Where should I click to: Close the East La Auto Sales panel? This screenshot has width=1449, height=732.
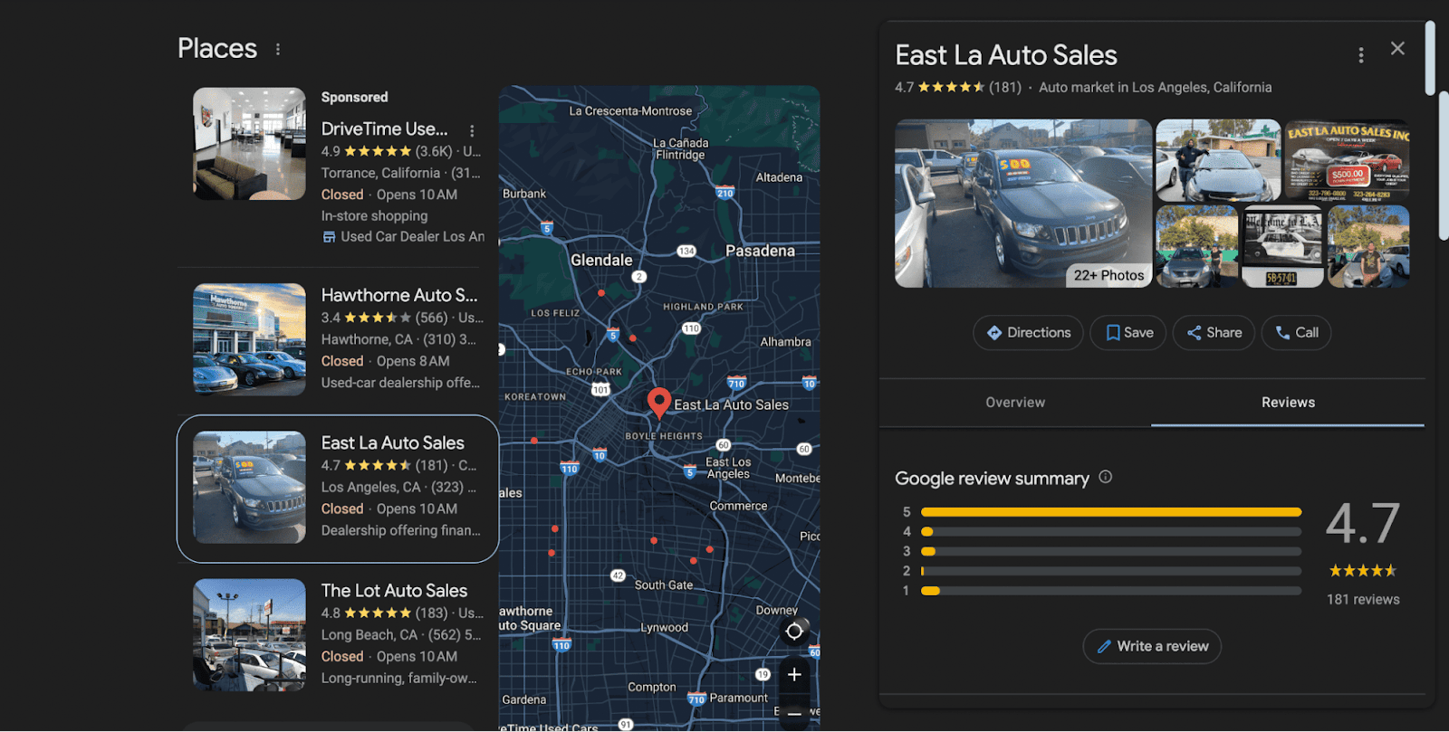[1397, 49]
